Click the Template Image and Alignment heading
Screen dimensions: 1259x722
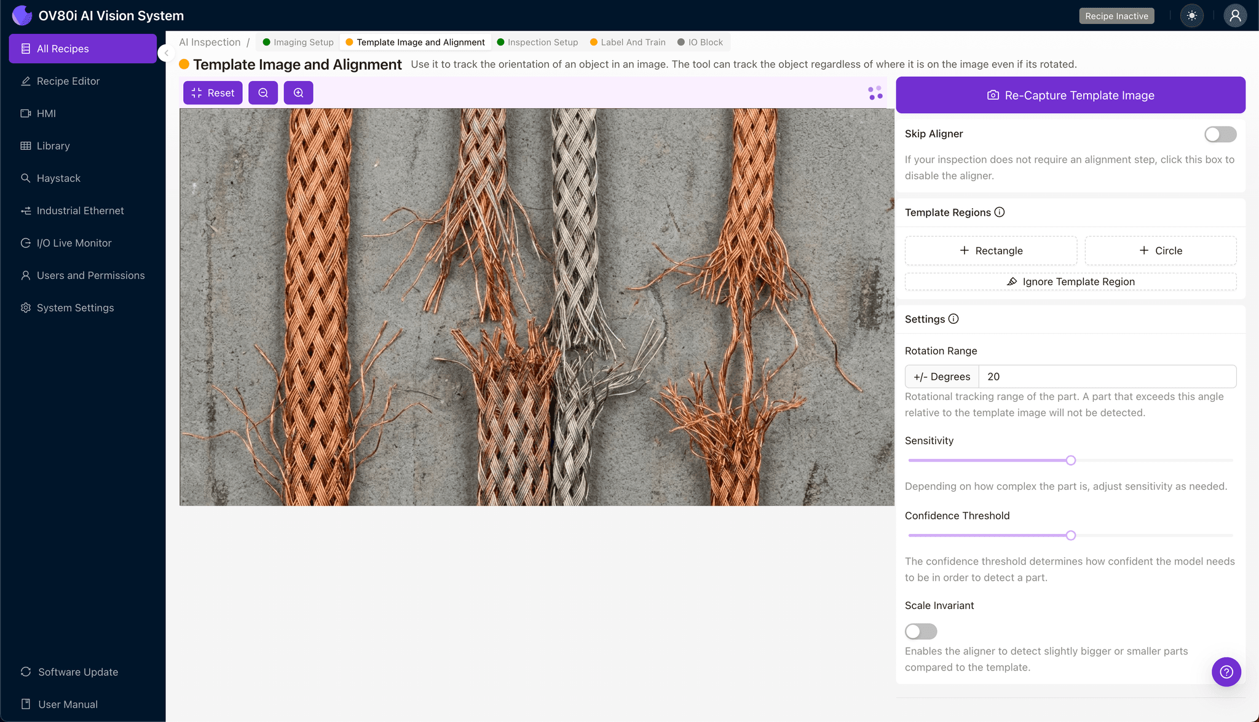(x=298, y=65)
